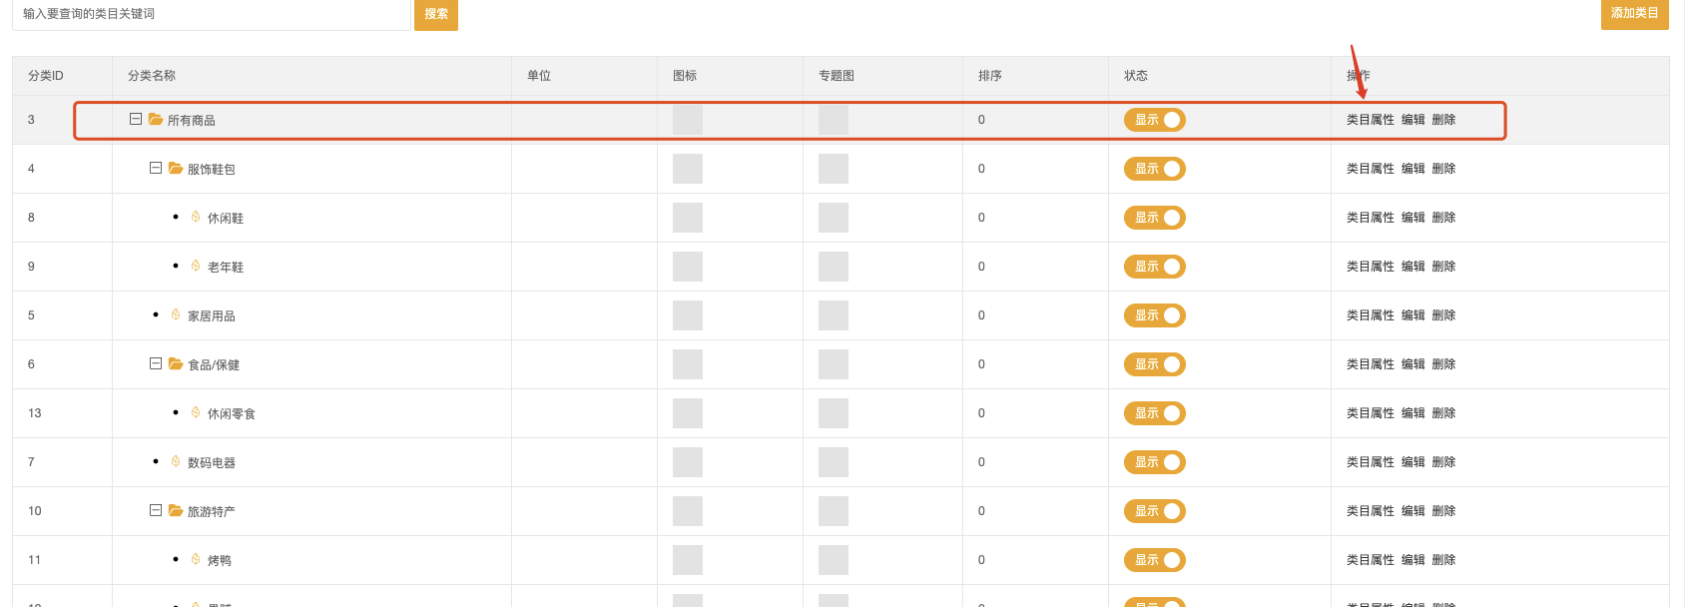Click 分类名称 column header
Viewport: 1685px width, 607px height.
coord(152,76)
